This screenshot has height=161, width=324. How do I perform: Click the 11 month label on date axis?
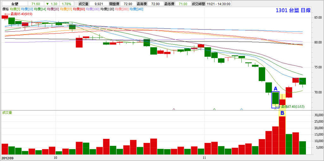pyautogui.click(x=204, y=158)
